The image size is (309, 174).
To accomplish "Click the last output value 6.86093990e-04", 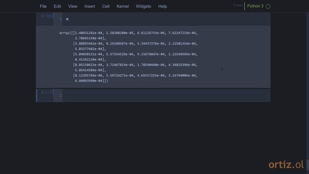I will click(89, 81).
